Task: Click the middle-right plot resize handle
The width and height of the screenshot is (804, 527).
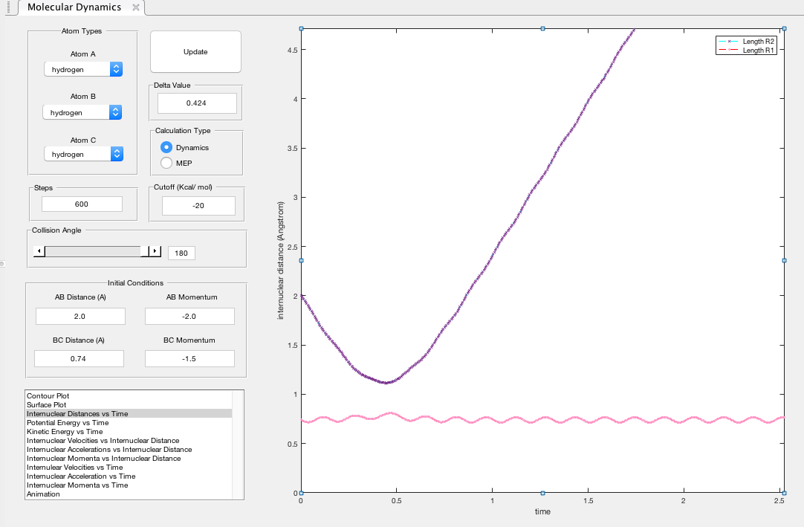Action: tap(784, 261)
